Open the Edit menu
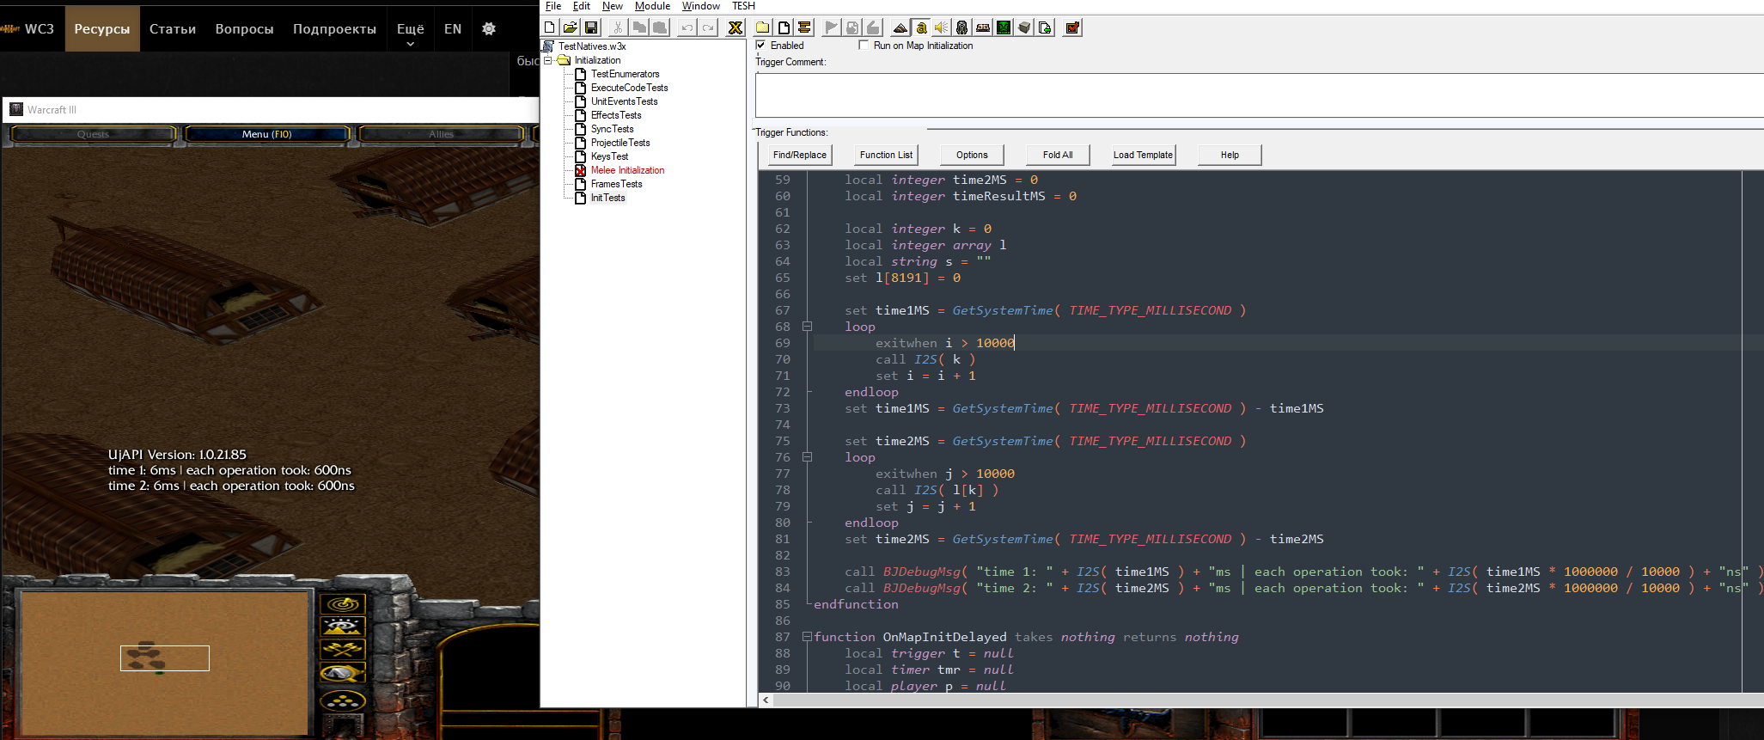1764x740 pixels. coord(582,6)
